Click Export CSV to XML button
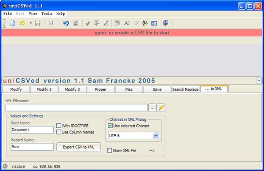Viewport: 264px width, 171px height. click(79, 147)
